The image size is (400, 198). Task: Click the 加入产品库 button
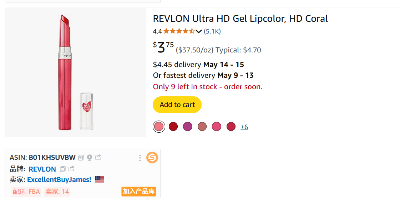[139, 191]
